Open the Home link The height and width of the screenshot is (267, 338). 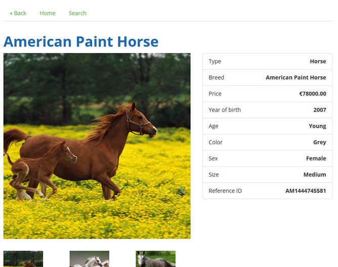click(x=48, y=13)
